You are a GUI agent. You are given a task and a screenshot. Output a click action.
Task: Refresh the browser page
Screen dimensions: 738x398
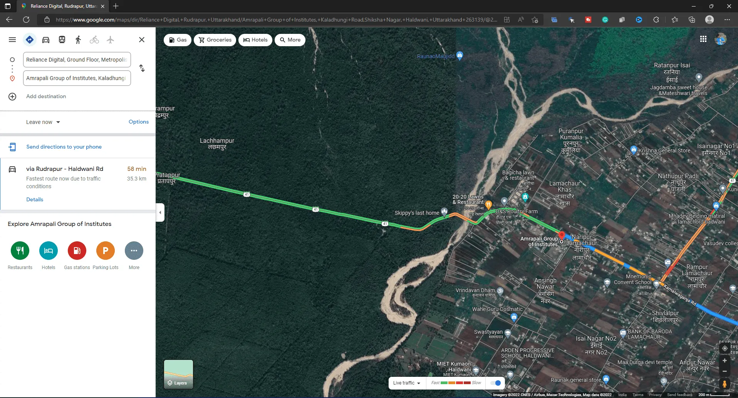click(x=26, y=20)
